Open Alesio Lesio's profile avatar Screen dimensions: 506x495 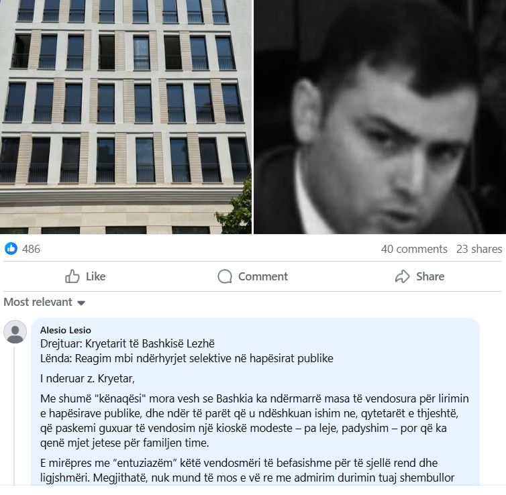click(15, 332)
